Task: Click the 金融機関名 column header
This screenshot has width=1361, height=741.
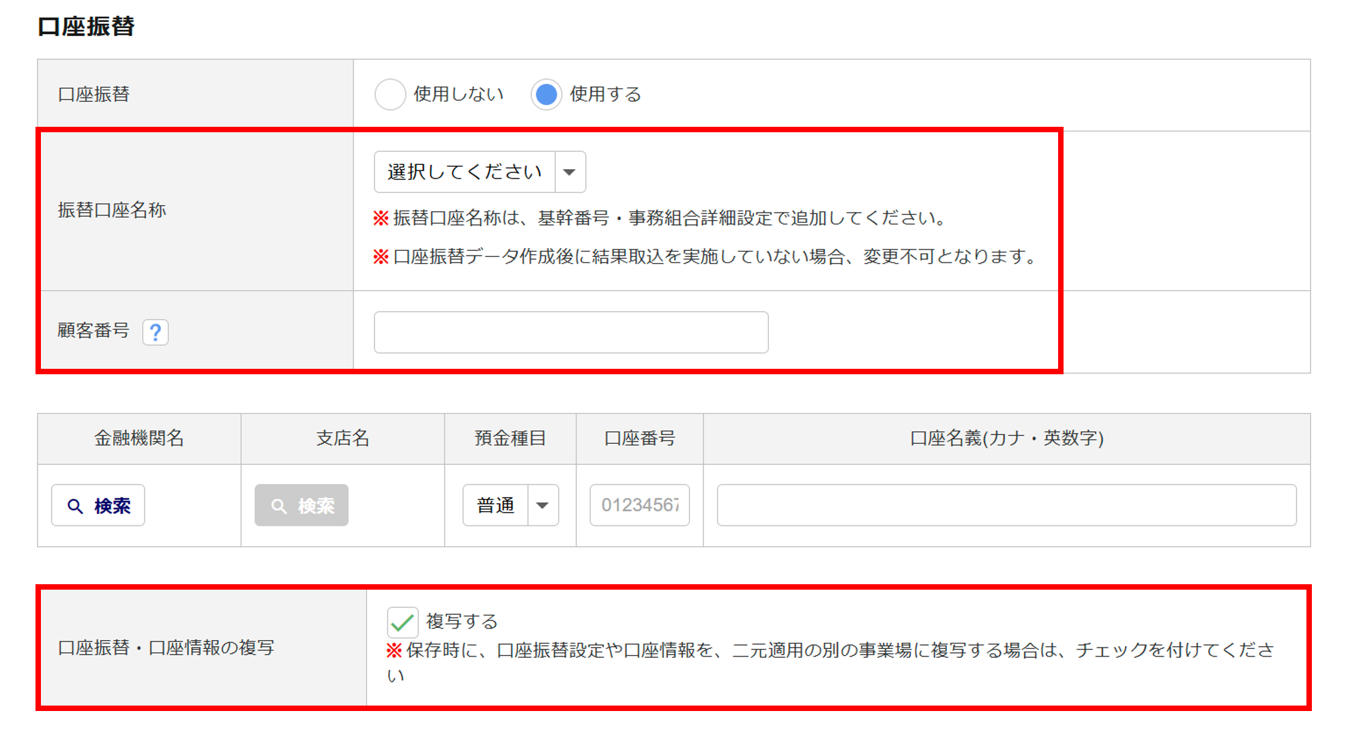Action: (x=139, y=438)
